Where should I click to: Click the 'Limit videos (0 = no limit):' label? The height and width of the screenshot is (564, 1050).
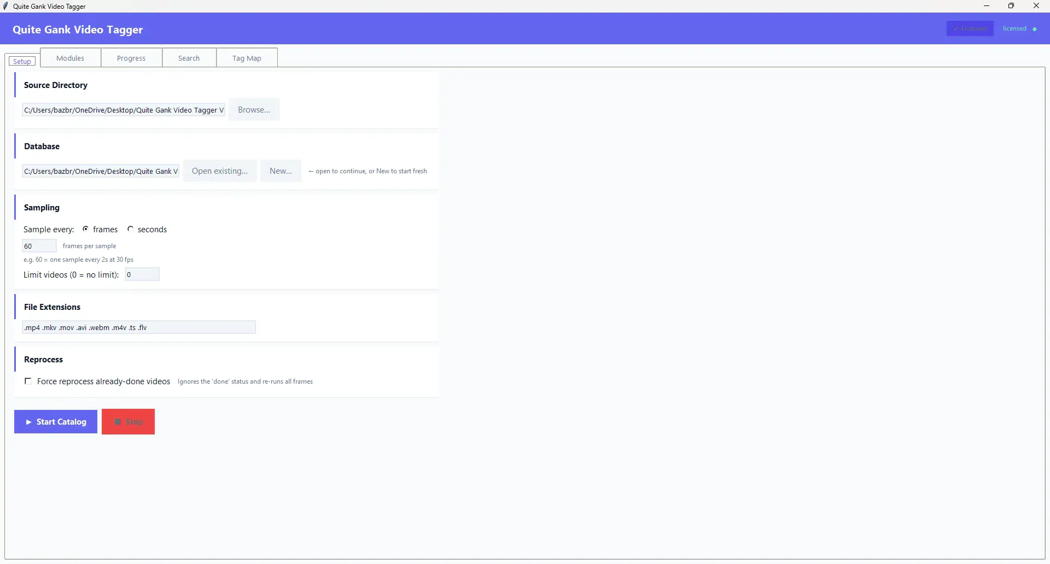71,275
